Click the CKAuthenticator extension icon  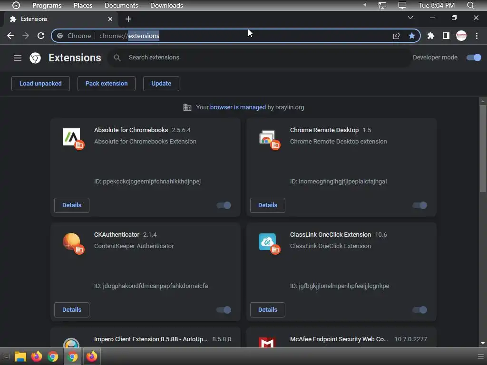point(71,241)
